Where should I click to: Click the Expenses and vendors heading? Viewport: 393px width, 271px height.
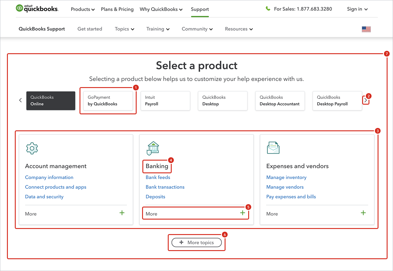point(297,166)
